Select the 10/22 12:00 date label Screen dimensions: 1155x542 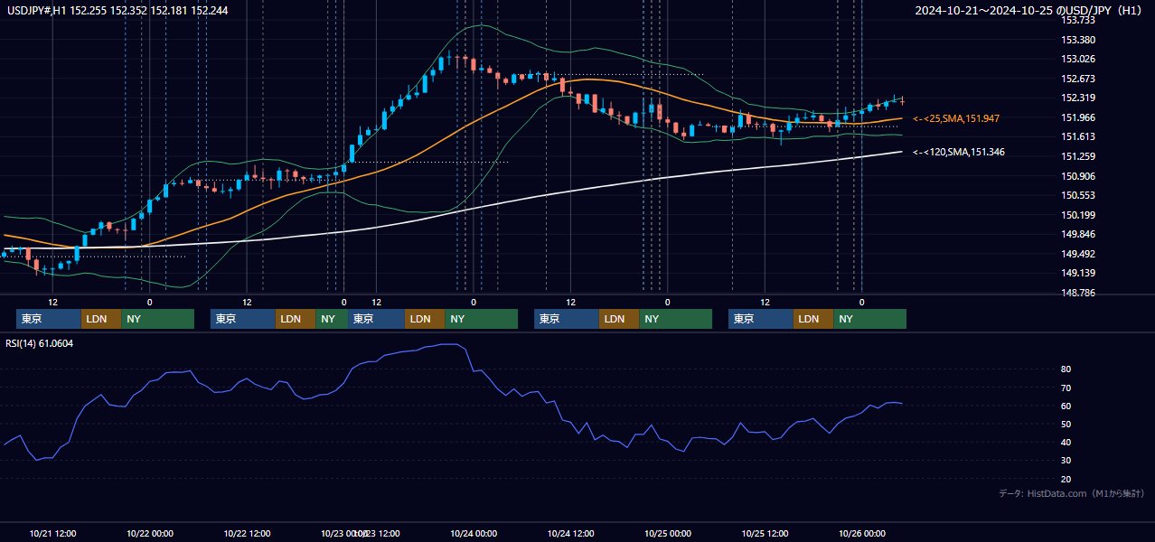247,533
